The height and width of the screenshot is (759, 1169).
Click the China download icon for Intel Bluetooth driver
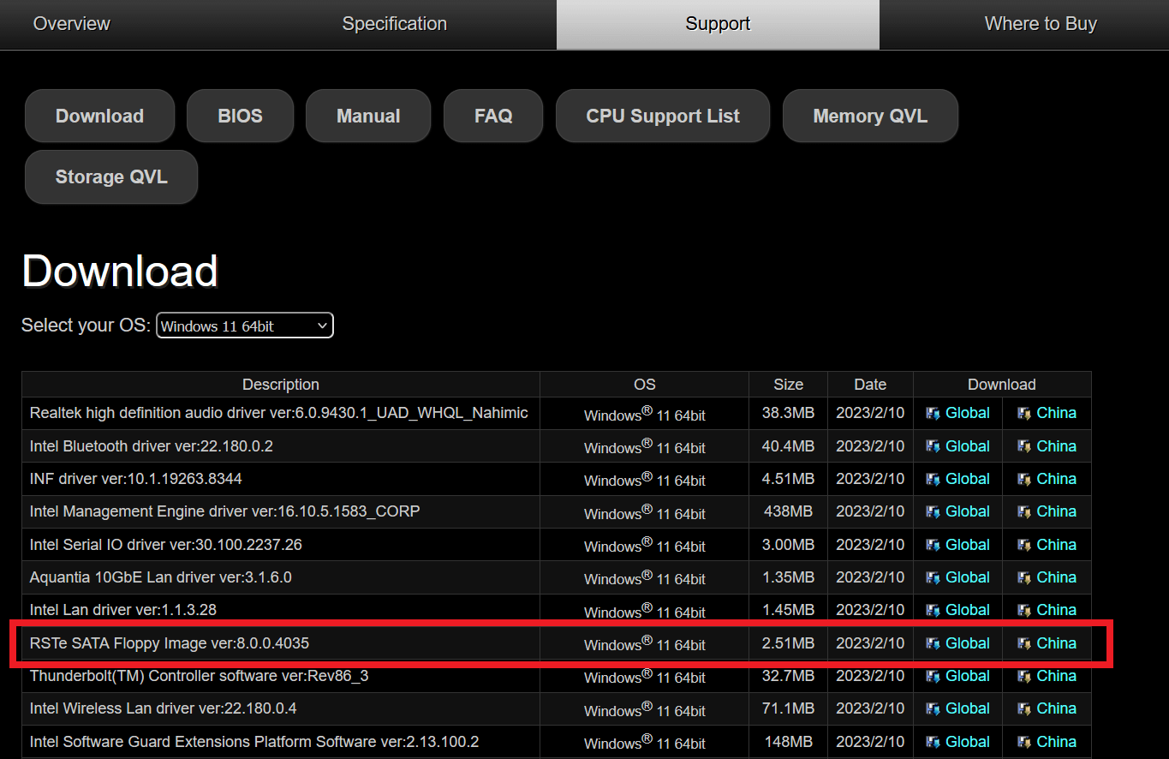pos(1023,446)
